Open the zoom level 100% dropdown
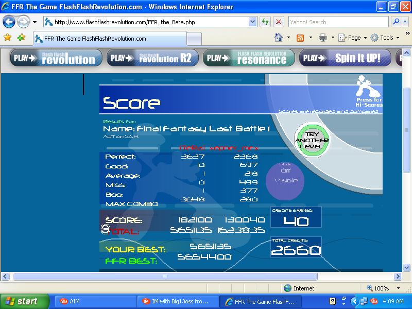Screen dimensions: 412x309 coord(398,288)
